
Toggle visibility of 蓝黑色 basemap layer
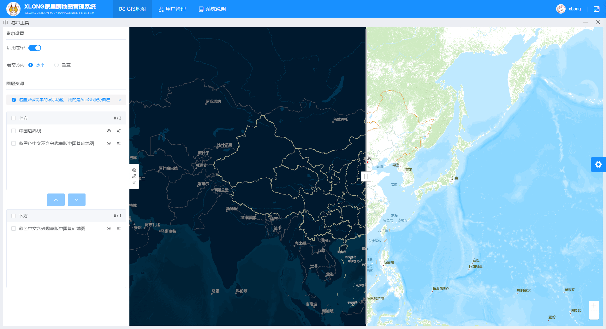[x=109, y=143]
